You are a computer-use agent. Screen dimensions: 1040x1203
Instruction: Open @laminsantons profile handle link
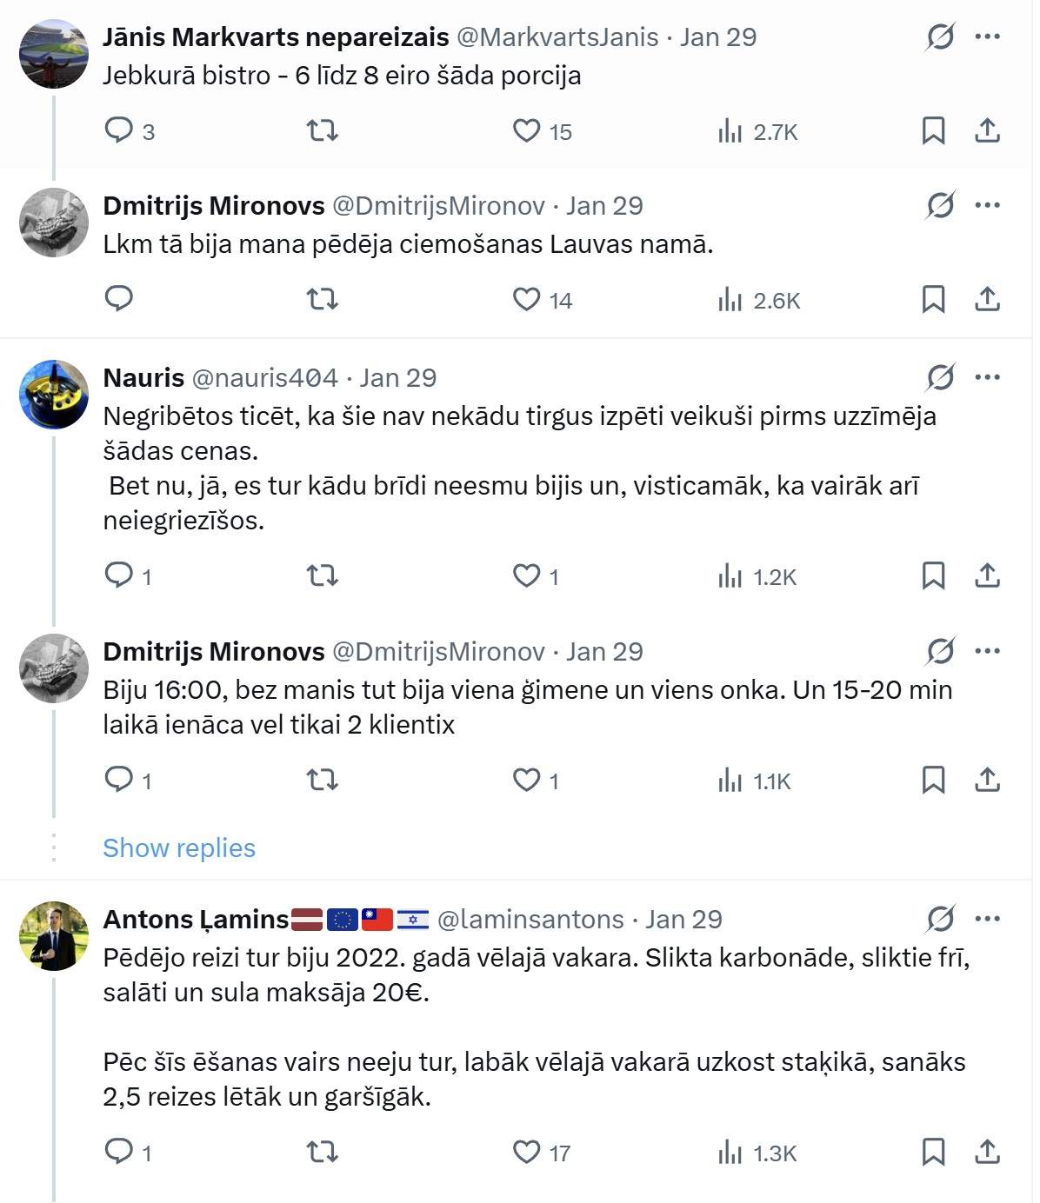coord(530,920)
